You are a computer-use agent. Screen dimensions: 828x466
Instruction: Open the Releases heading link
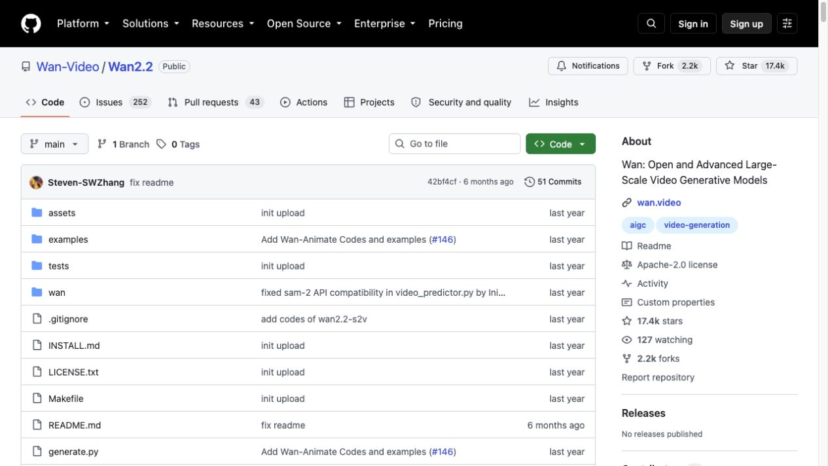point(643,413)
